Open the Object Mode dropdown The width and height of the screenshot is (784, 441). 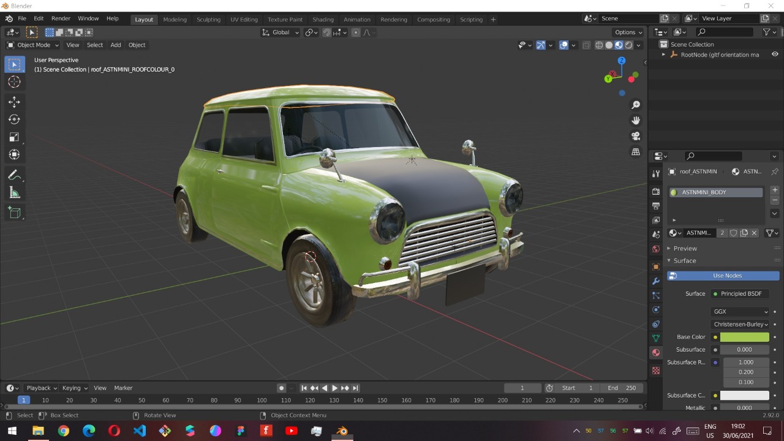click(33, 45)
